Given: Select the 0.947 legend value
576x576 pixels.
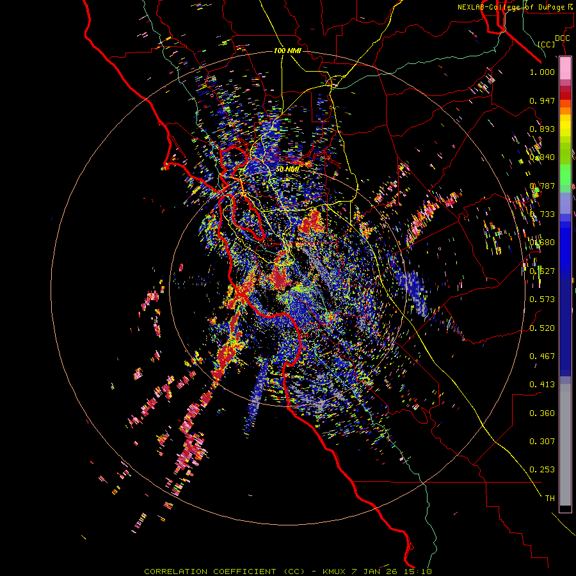Looking at the screenshot, I should (x=542, y=100).
